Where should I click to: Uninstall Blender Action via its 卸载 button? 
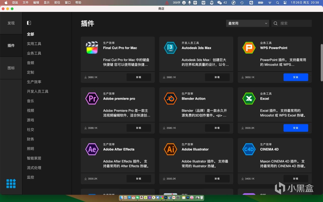217,128
